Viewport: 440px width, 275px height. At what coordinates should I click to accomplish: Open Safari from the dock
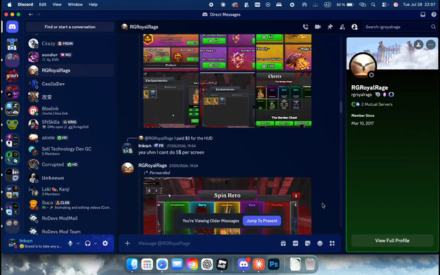[x=162, y=264]
